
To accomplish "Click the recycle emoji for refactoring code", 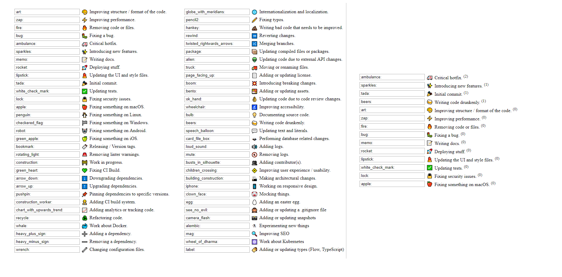I will tap(84, 218).
